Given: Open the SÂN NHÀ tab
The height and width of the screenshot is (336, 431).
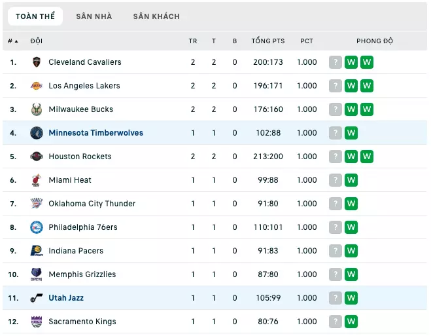Looking at the screenshot, I should [94, 16].
